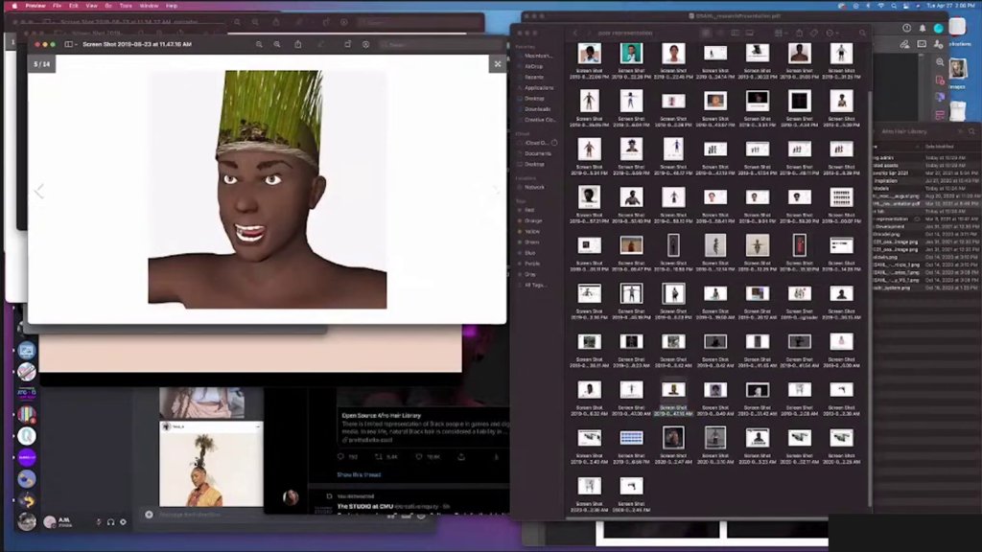
Task: Switch Finder to gallery view
Action: pyautogui.click(x=750, y=34)
